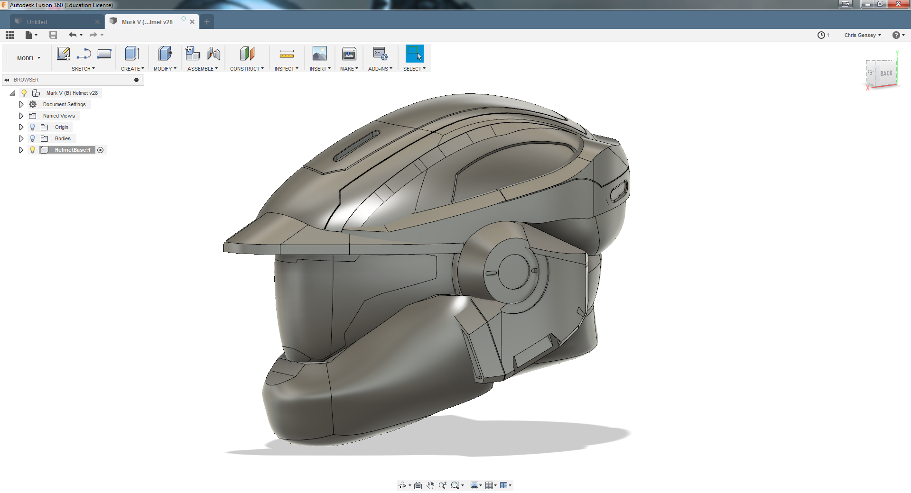Click the BACK face of view cube
Viewport: 911px width, 493px height.
click(x=886, y=73)
